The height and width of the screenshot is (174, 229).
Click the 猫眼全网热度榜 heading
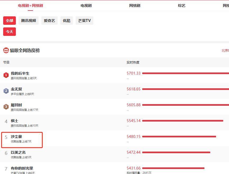coord(25,50)
